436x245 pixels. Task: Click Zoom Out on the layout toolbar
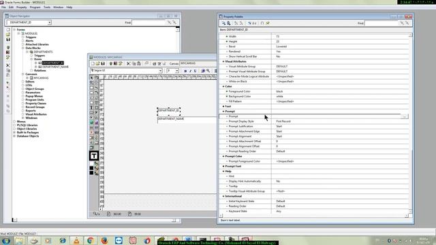pyautogui.click(x=208, y=71)
